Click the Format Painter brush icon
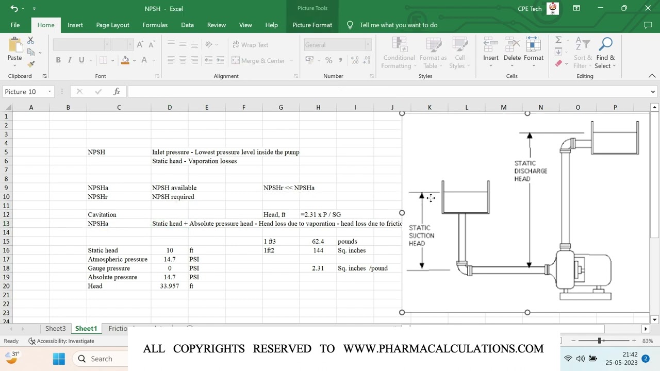This screenshot has height=371, width=660. point(30,64)
